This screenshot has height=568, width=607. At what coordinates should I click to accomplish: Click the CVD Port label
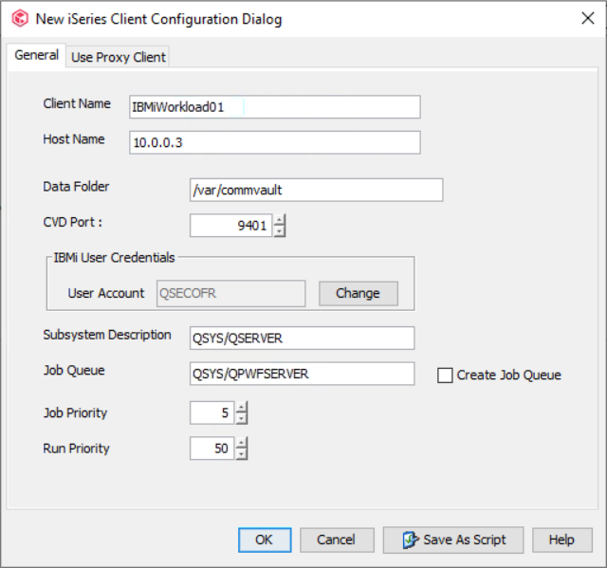72,222
